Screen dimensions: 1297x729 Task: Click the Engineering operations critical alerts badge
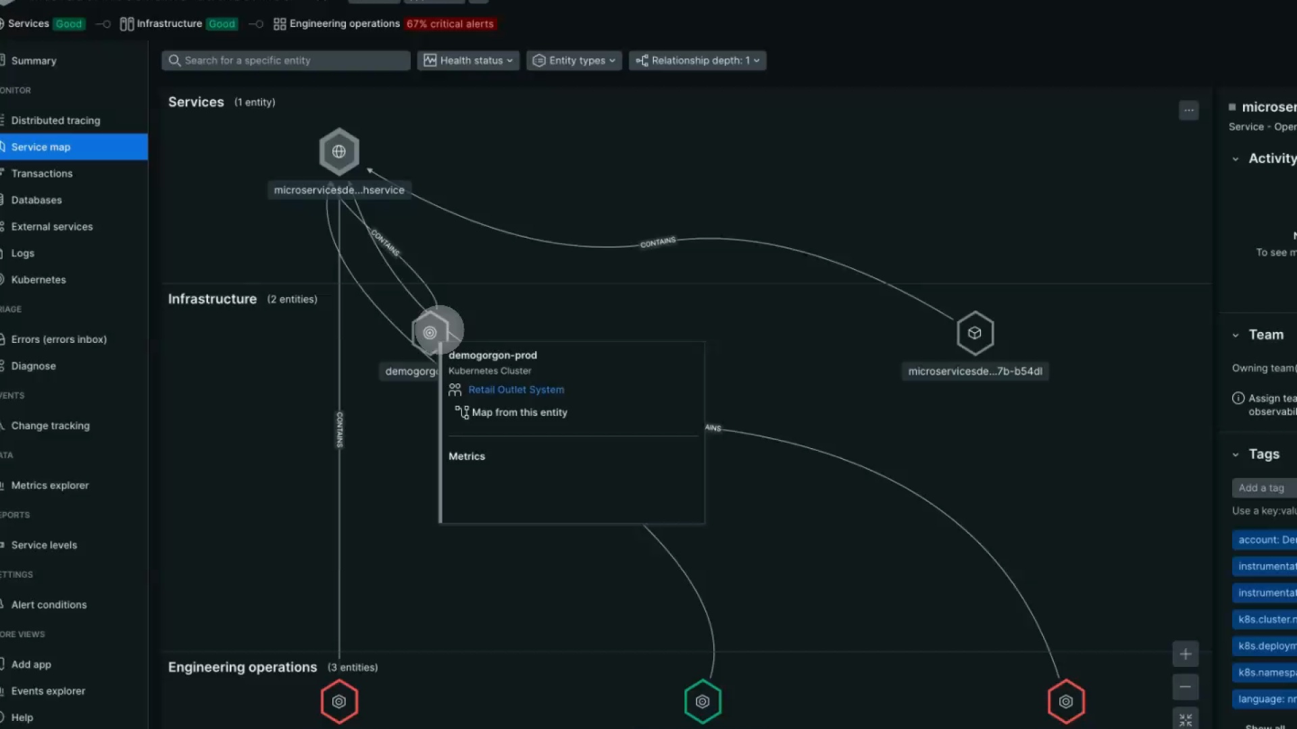(x=449, y=24)
